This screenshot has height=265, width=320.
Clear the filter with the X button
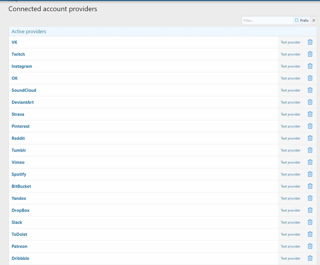314,20
